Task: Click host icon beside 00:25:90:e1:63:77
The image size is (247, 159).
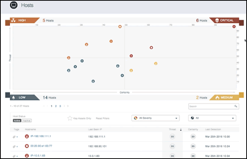Action: (27, 146)
